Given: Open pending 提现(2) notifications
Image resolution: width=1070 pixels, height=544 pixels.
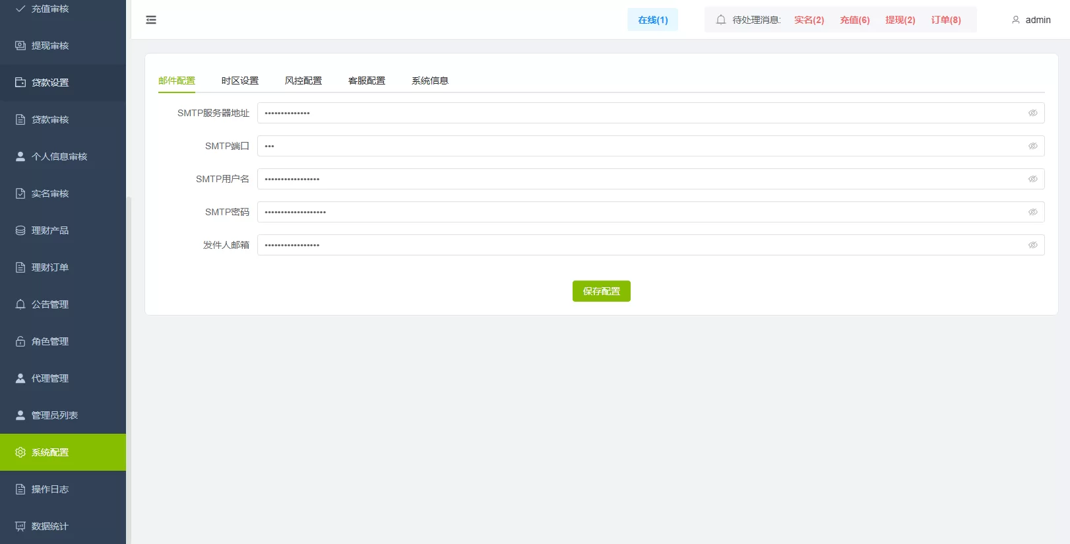Looking at the screenshot, I should (900, 20).
